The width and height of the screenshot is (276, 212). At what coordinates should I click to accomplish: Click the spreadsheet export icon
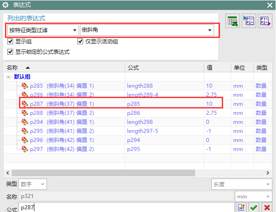tap(233, 22)
